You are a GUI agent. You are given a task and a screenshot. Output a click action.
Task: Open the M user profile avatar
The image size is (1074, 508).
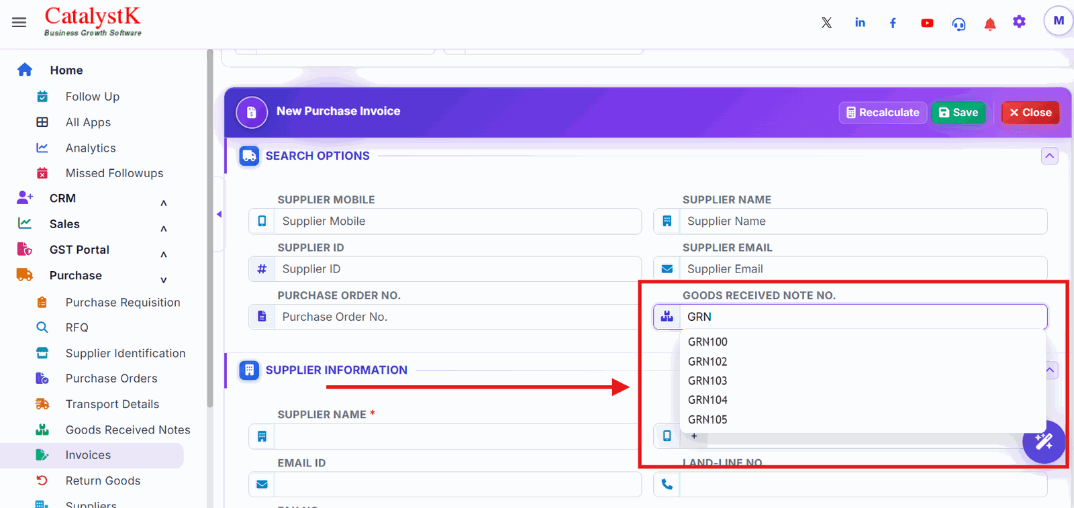(x=1059, y=21)
